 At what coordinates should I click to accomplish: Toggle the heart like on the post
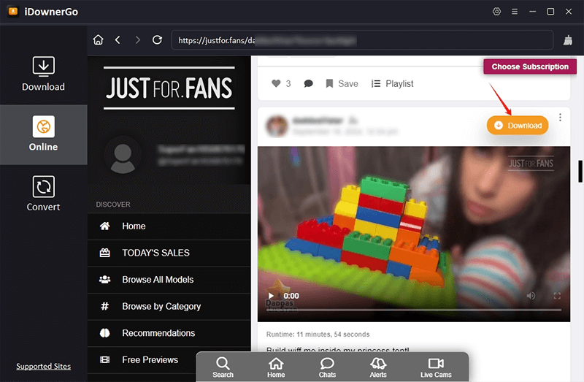pyautogui.click(x=276, y=84)
